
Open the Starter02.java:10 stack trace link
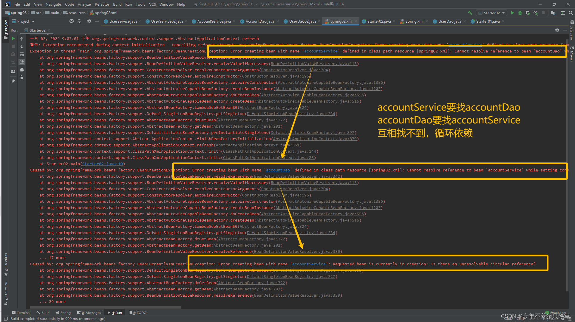[103, 164]
